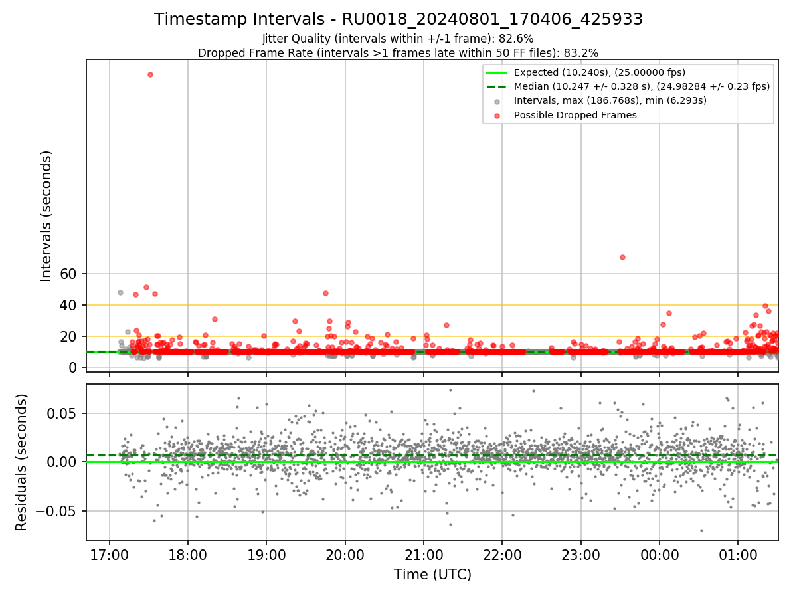Click the highest red outlier point near 17:30
The image size is (797, 598).
[x=150, y=74]
